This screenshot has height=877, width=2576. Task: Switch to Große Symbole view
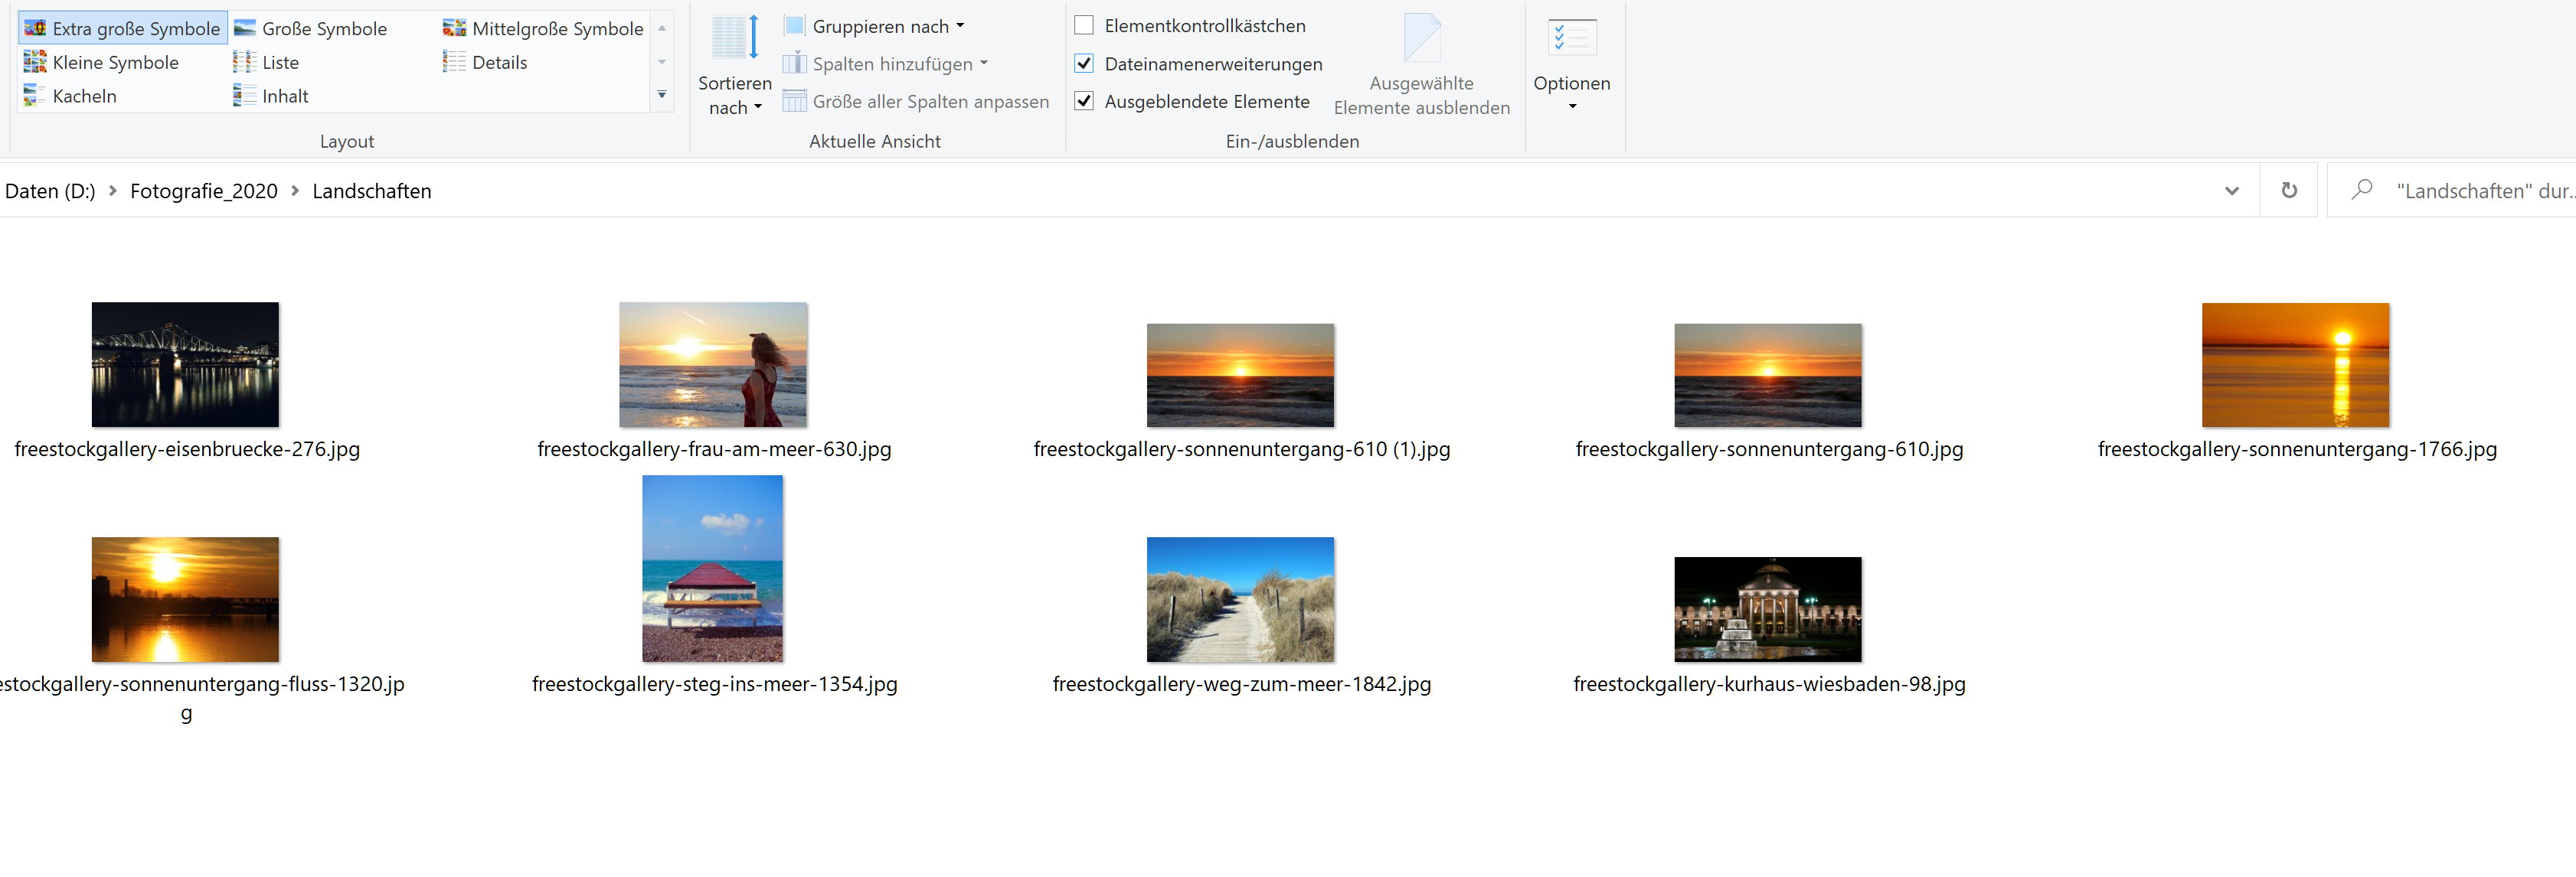click(311, 28)
